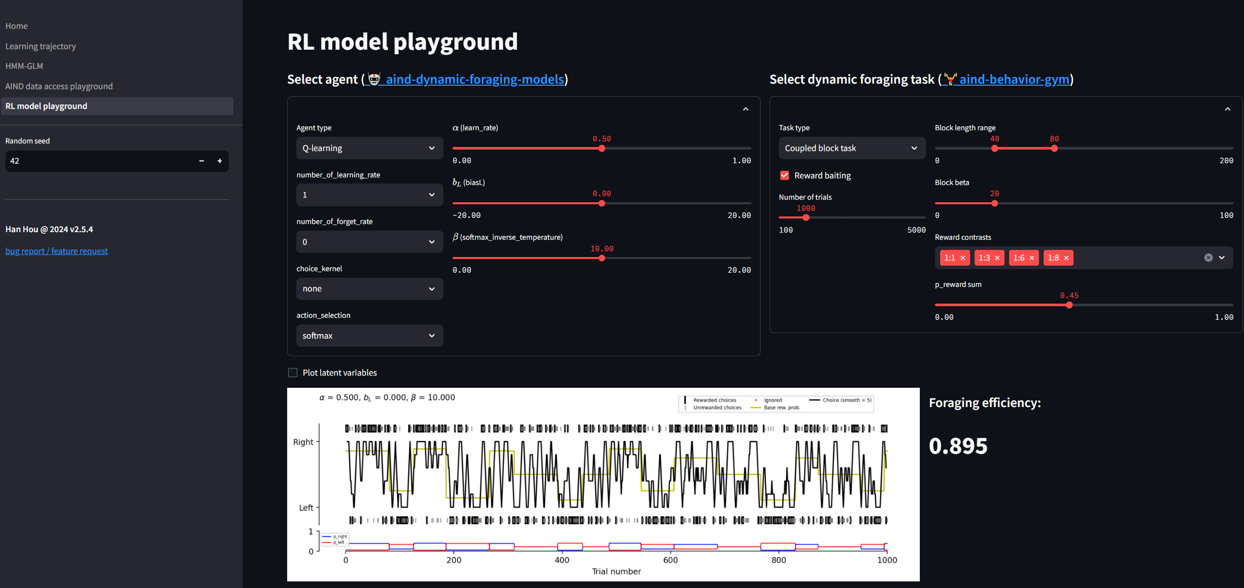Click the softmax_inverse_temperature slider handle

click(x=602, y=258)
